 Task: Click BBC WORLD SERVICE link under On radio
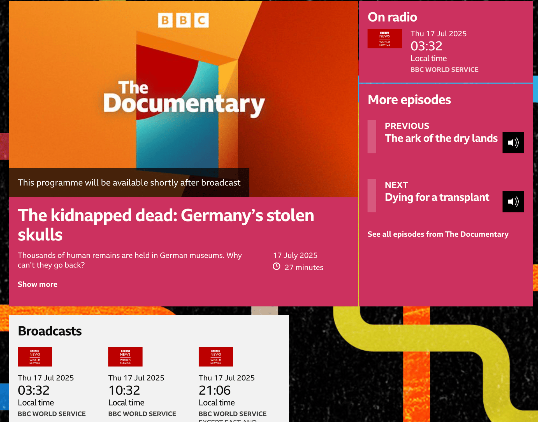coord(444,70)
